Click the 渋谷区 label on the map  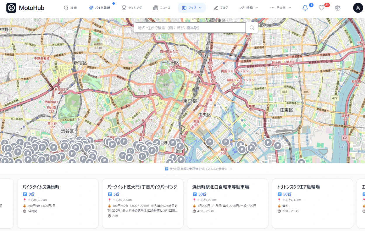coord(67,131)
